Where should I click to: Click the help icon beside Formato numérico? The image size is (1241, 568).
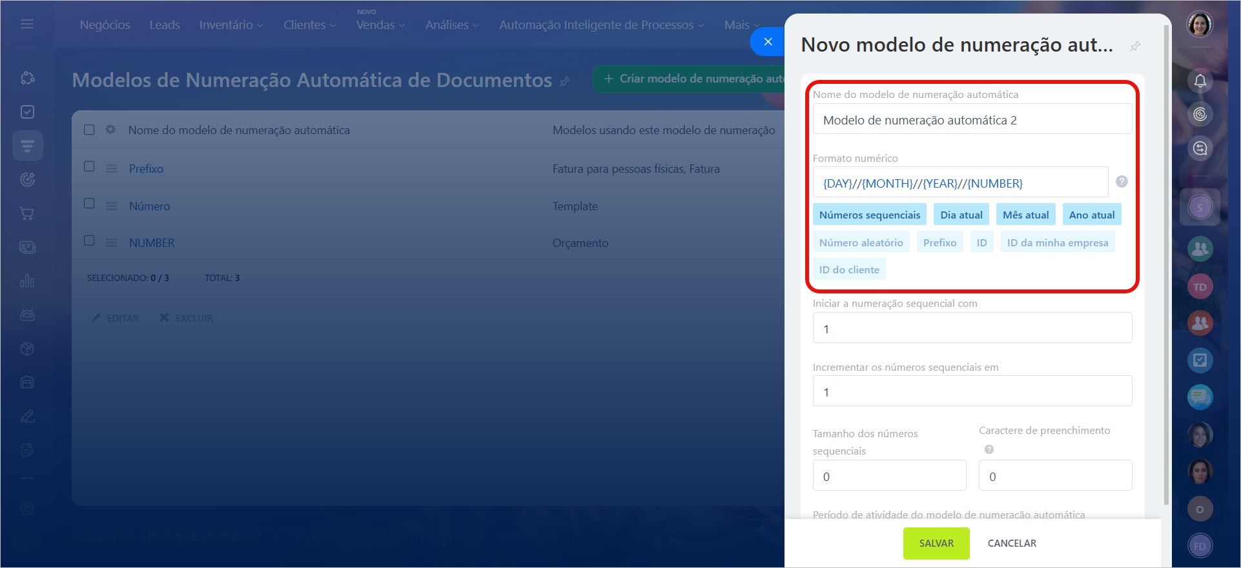[x=1122, y=182]
